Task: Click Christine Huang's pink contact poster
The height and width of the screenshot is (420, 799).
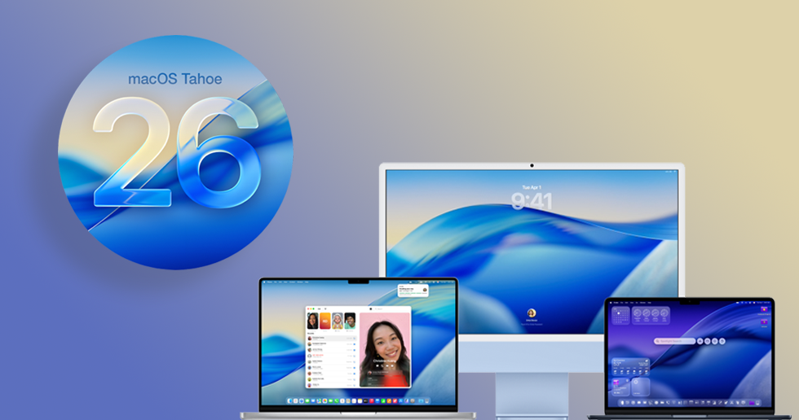Action: [x=385, y=350]
